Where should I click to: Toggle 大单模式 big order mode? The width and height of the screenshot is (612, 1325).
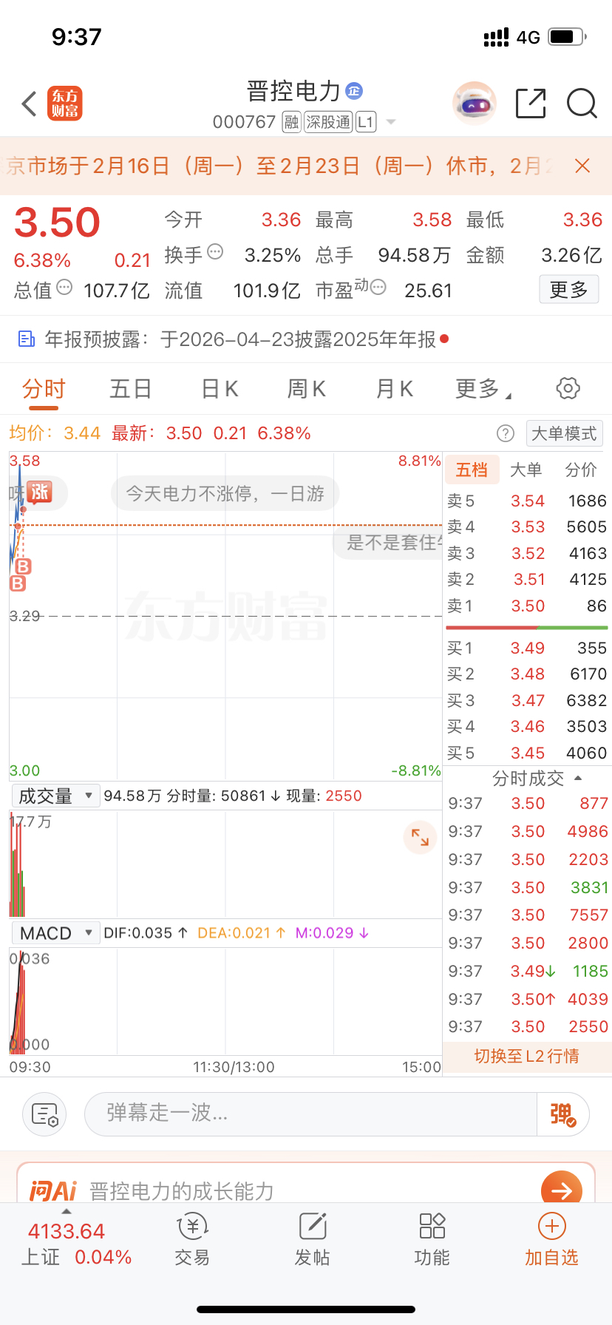pyautogui.click(x=564, y=433)
